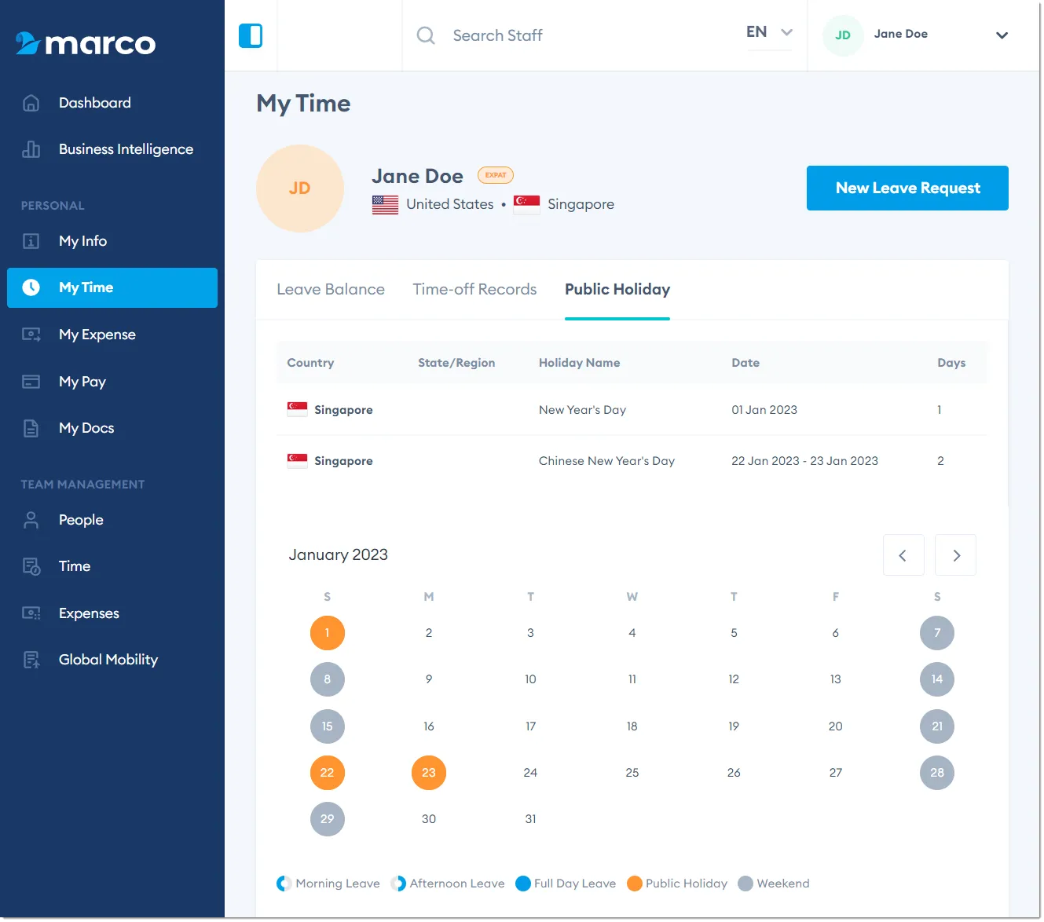Screen dimensions: 1044x922
Task: Click the "01 Jan 2023" date cell
Action: (764, 410)
